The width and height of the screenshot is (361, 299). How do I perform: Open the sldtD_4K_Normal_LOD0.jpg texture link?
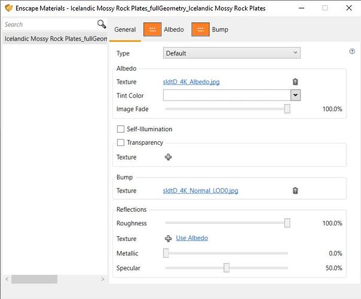pos(200,191)
